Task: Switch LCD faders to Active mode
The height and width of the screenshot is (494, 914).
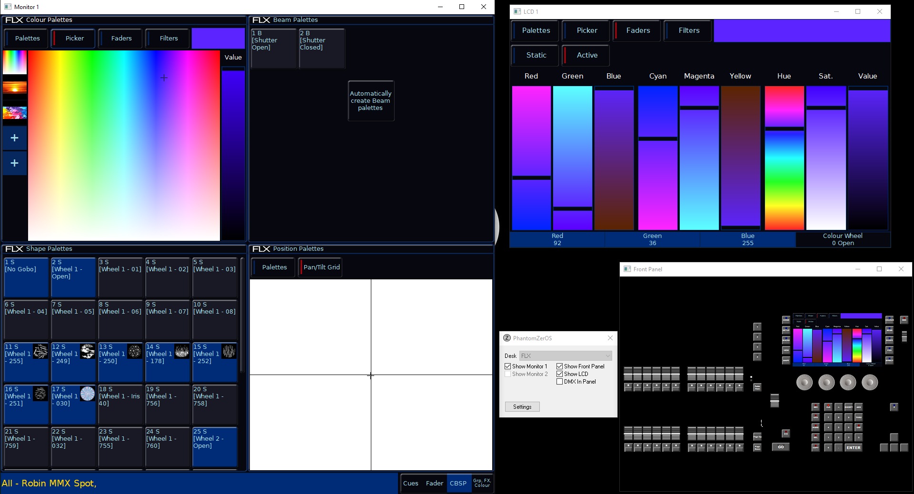Action: tap(586, 55)
